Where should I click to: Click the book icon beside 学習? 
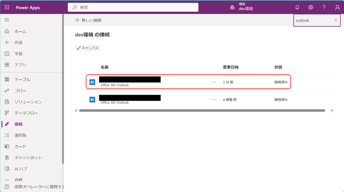7,53
